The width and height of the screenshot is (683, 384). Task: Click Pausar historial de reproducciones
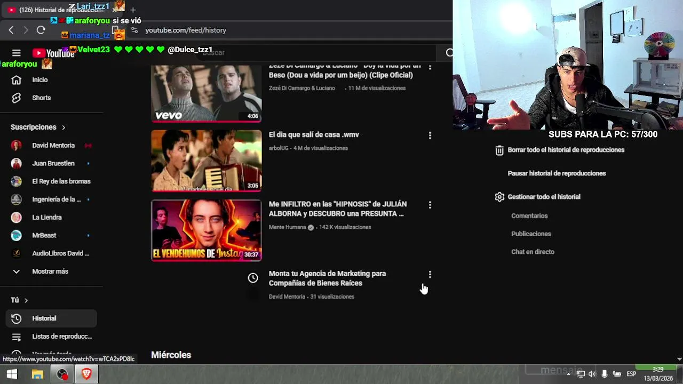coord(557,173)
